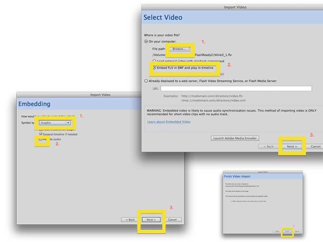Click Back in the Select Video dialog
The image size is (323, 242).
269,146
